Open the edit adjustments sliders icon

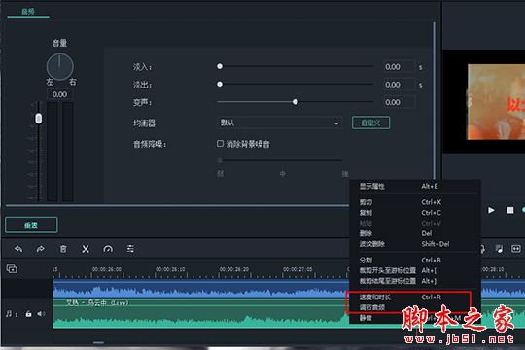tap(130, 249)
